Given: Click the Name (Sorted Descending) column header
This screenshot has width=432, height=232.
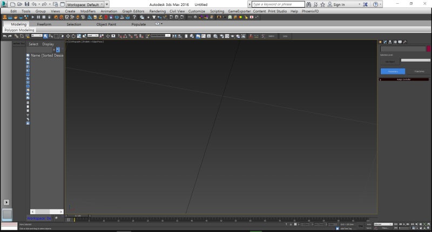Looking at the screenshot, I should pos(47,56).
